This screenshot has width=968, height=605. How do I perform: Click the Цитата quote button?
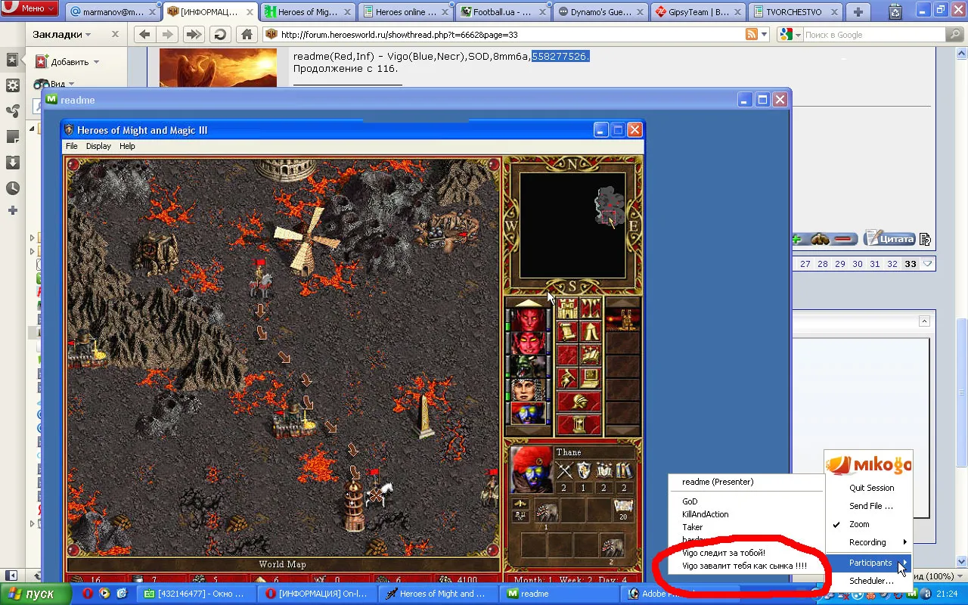click(x=889, y=239)
